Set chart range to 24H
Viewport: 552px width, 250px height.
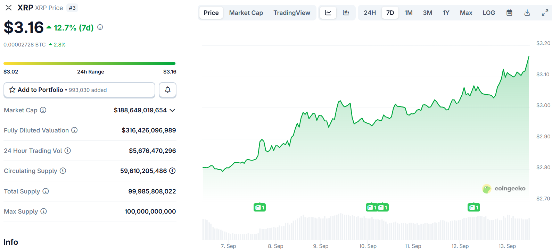[x=370, y=13]
